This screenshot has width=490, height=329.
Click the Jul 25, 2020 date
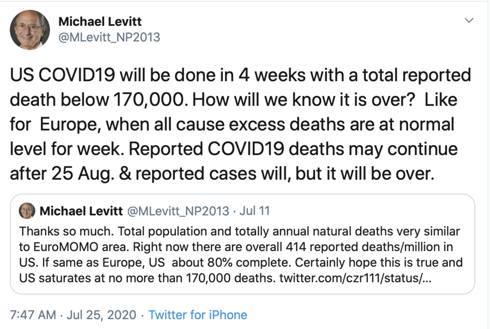[101, 315]
